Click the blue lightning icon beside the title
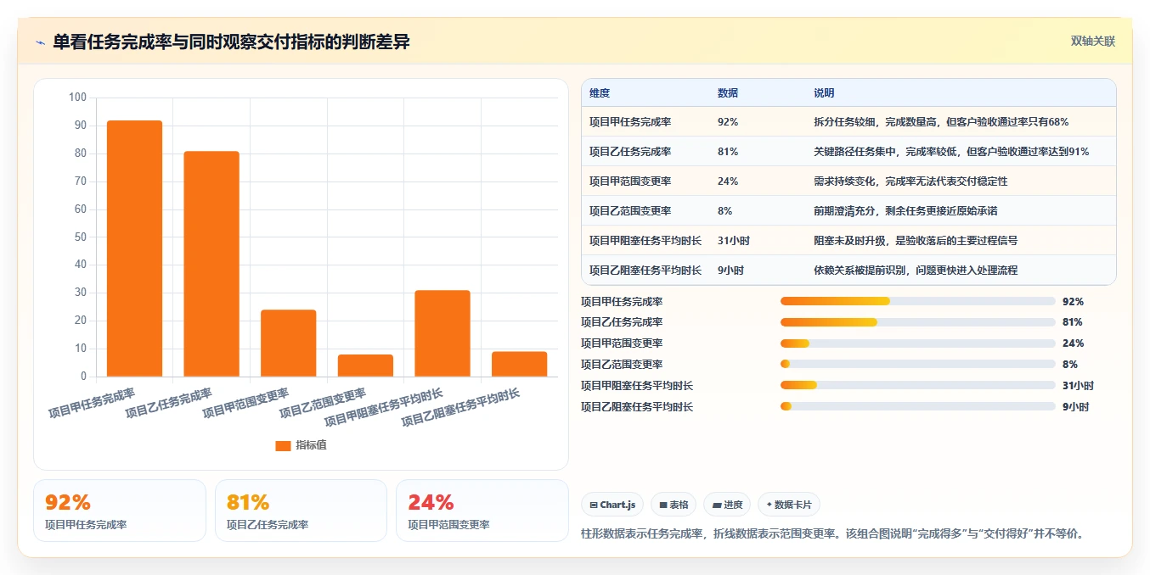This screenshot has width=1150, height=575. click(x=41, y=42)
